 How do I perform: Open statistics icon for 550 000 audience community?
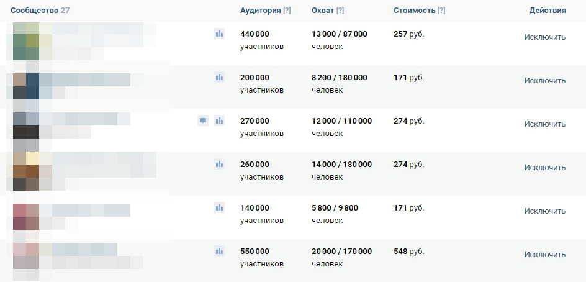tap(219, 251)
